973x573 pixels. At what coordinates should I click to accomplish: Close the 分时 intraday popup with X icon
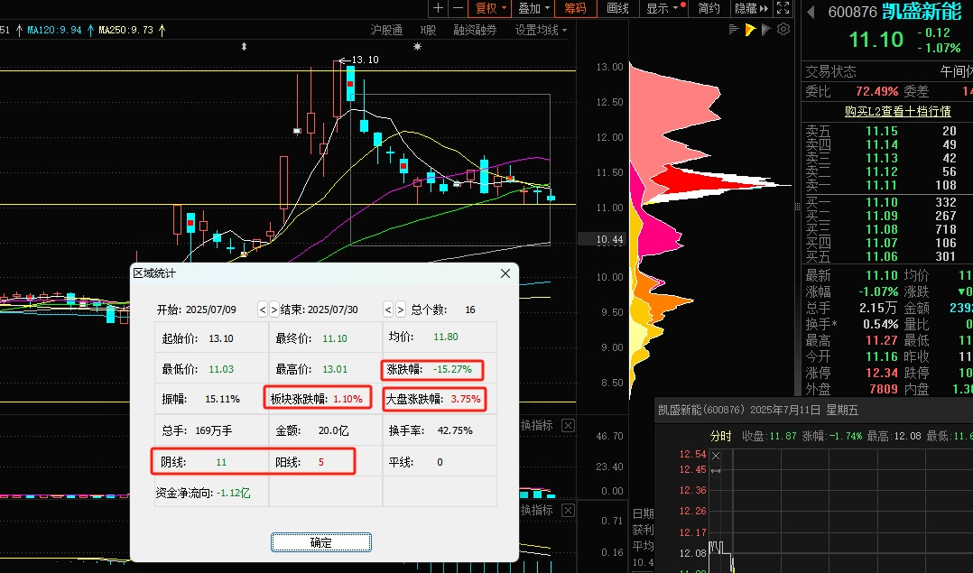click(x=716, y=456)
